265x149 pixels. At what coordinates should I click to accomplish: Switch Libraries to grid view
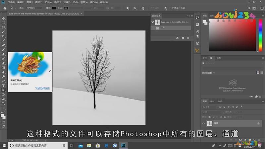click(x=258, y=73)
